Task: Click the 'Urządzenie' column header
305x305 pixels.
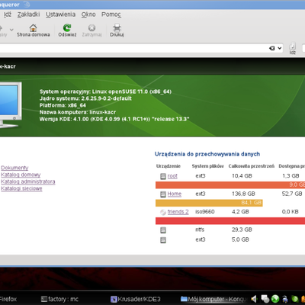Action: pyautogui.click(x=169, y=166)
